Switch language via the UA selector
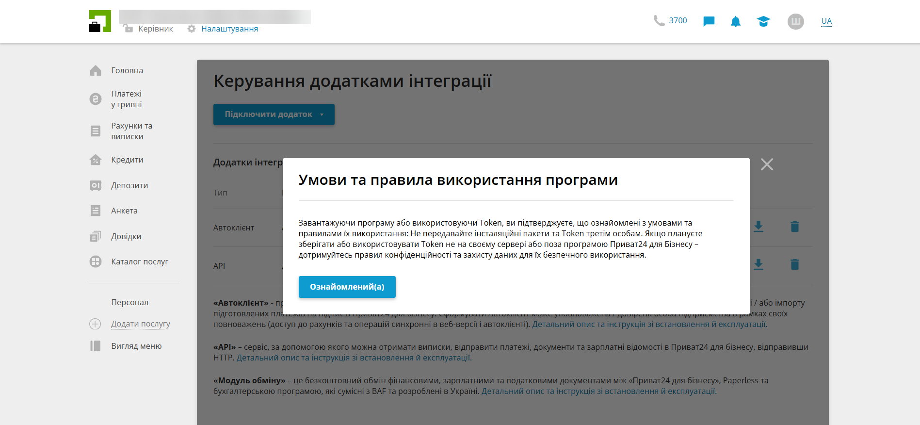The height and width of the screenshot is (425, 920). (x=826, y=21)
